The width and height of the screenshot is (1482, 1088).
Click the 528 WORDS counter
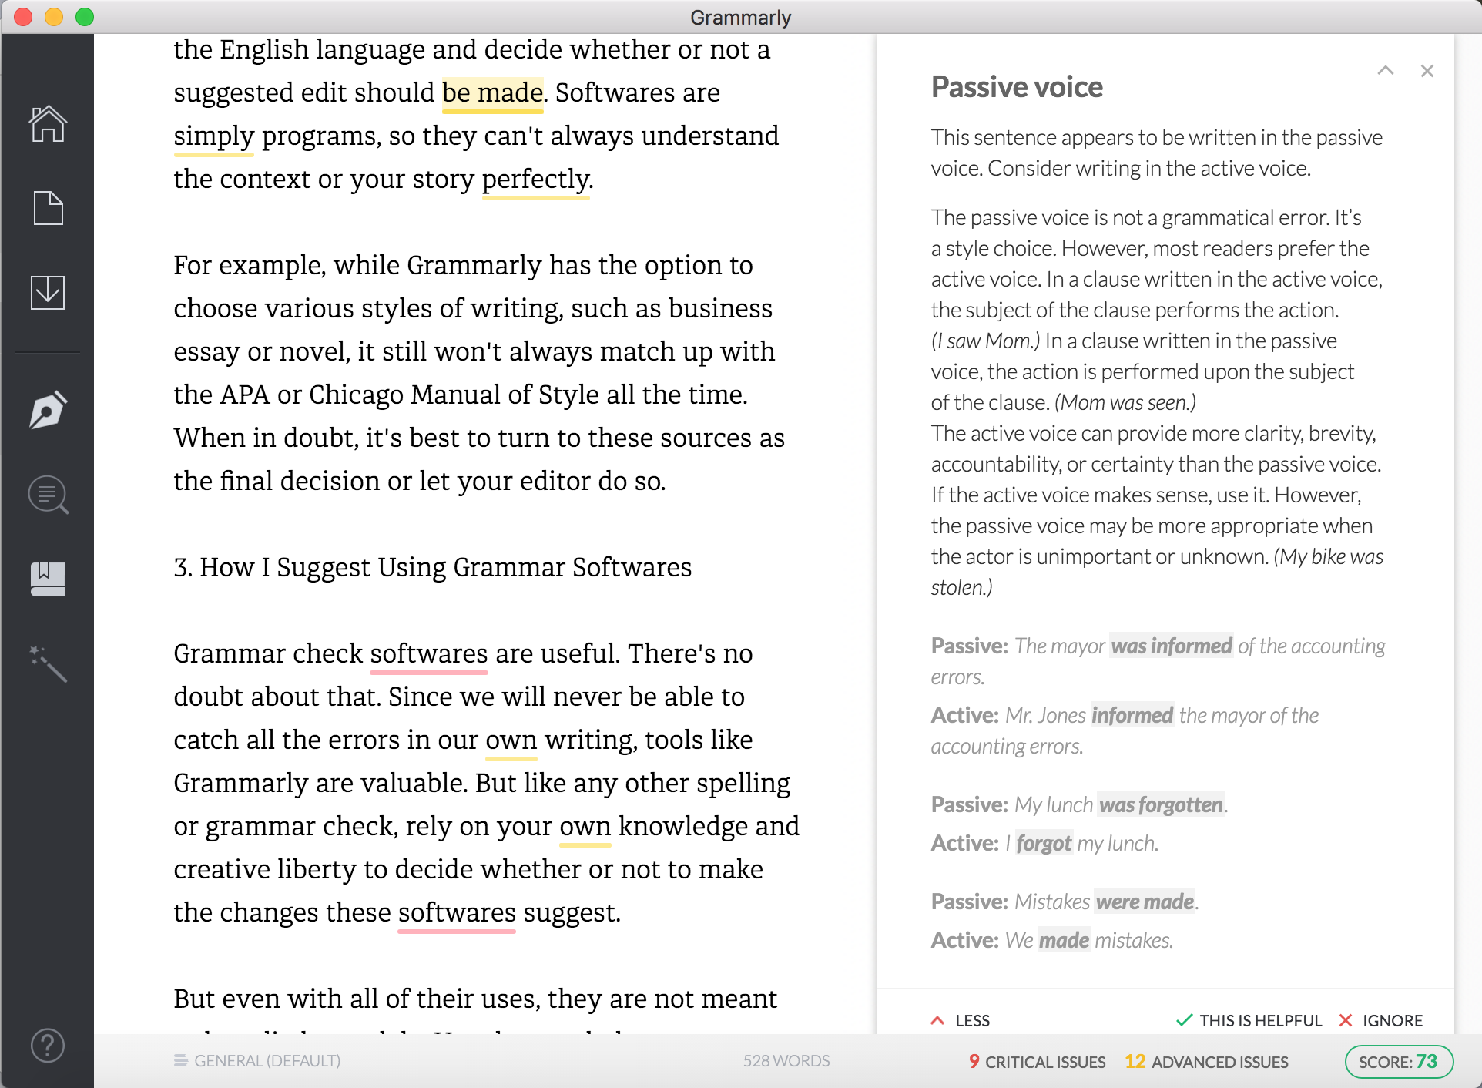pos(786,1061)
